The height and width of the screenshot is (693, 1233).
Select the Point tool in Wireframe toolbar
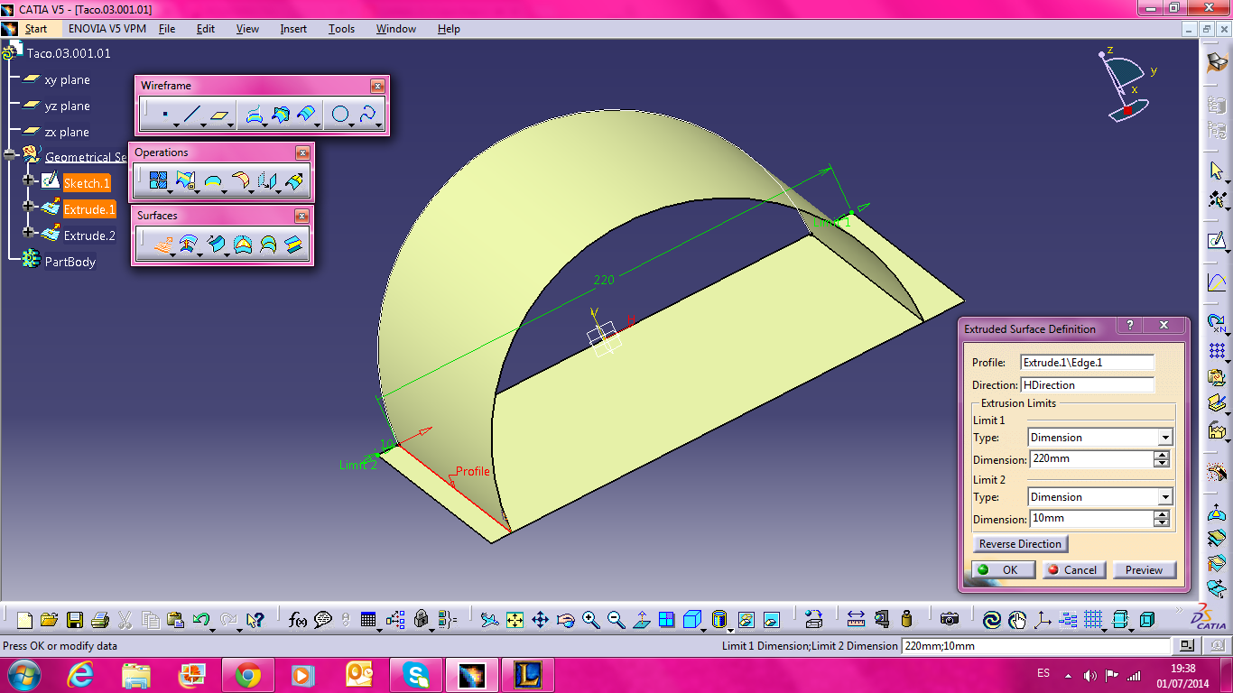pos(165,114)
